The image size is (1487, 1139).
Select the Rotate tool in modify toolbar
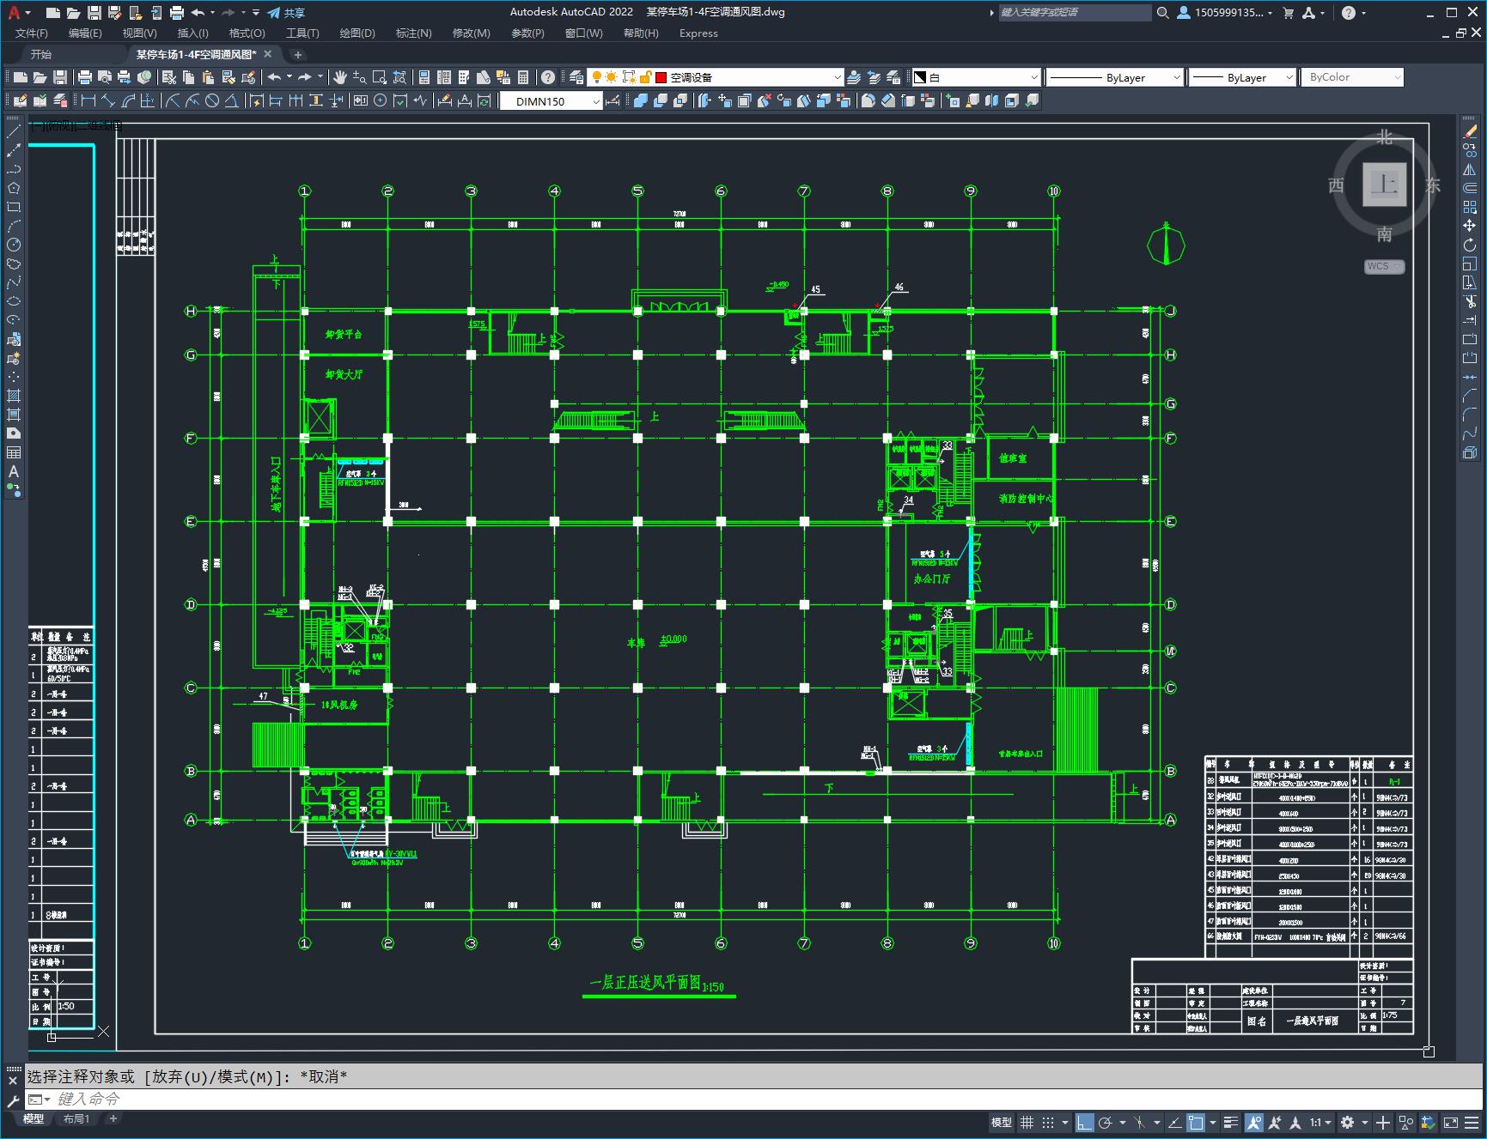[x=1470, y=245]
